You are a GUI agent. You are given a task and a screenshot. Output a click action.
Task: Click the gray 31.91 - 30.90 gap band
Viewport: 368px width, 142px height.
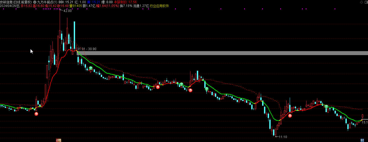click(222, 53)
